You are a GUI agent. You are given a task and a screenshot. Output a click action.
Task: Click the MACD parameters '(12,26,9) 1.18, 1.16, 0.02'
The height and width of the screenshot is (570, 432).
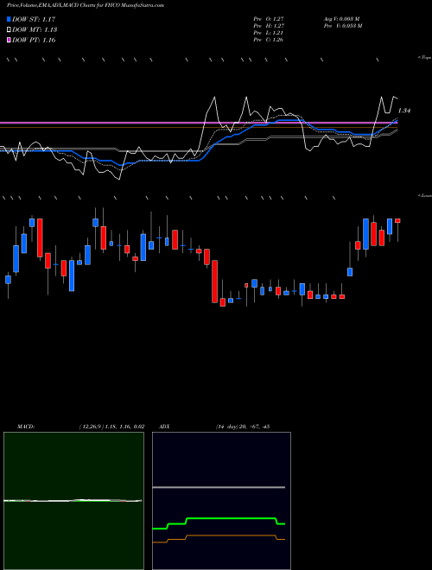tap(111, 427)
